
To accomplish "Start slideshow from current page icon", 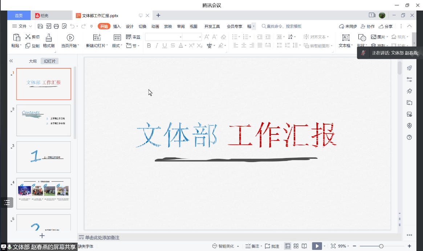I will tap(70, 37).
